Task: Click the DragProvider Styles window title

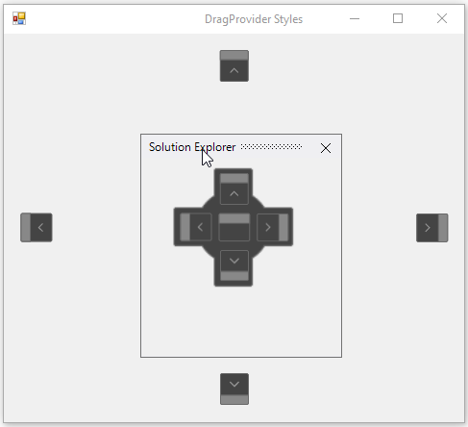Action: pyautogui.click(x=254, y=19)
